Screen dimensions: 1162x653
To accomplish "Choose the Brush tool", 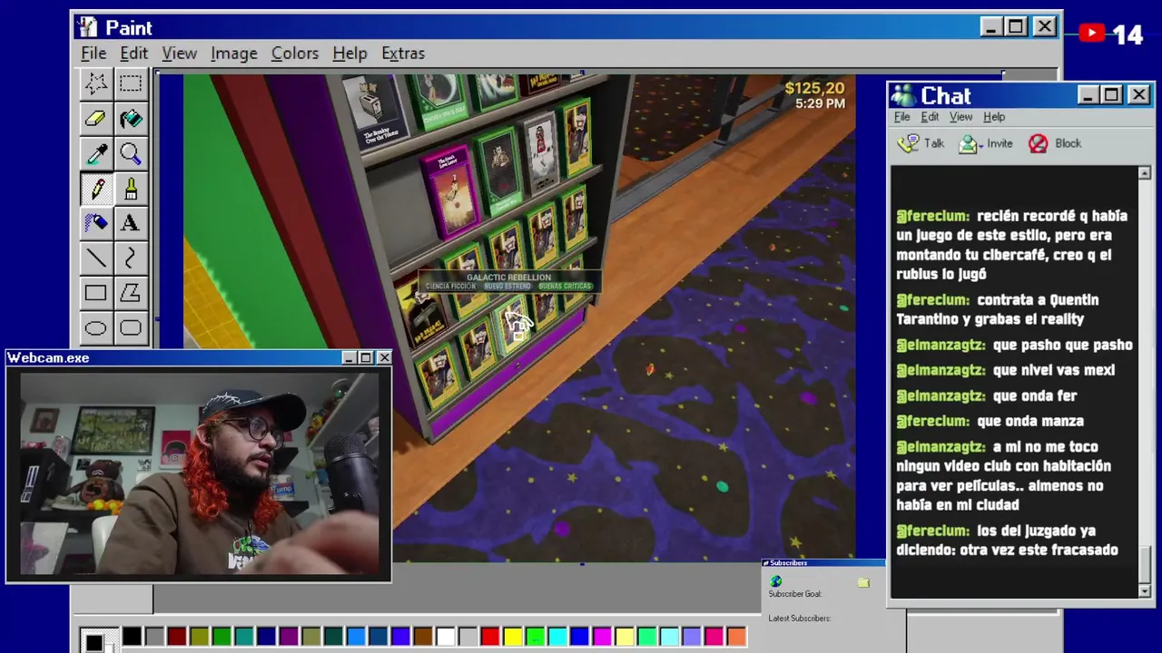I will [130, 189].
